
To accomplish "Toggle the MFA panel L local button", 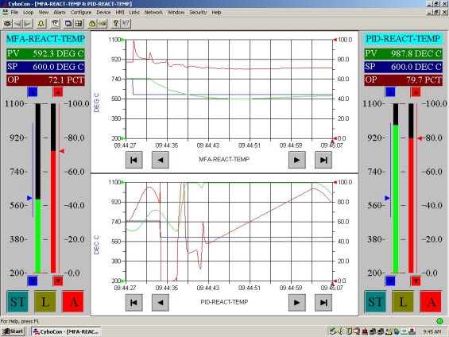I will 45,302.
